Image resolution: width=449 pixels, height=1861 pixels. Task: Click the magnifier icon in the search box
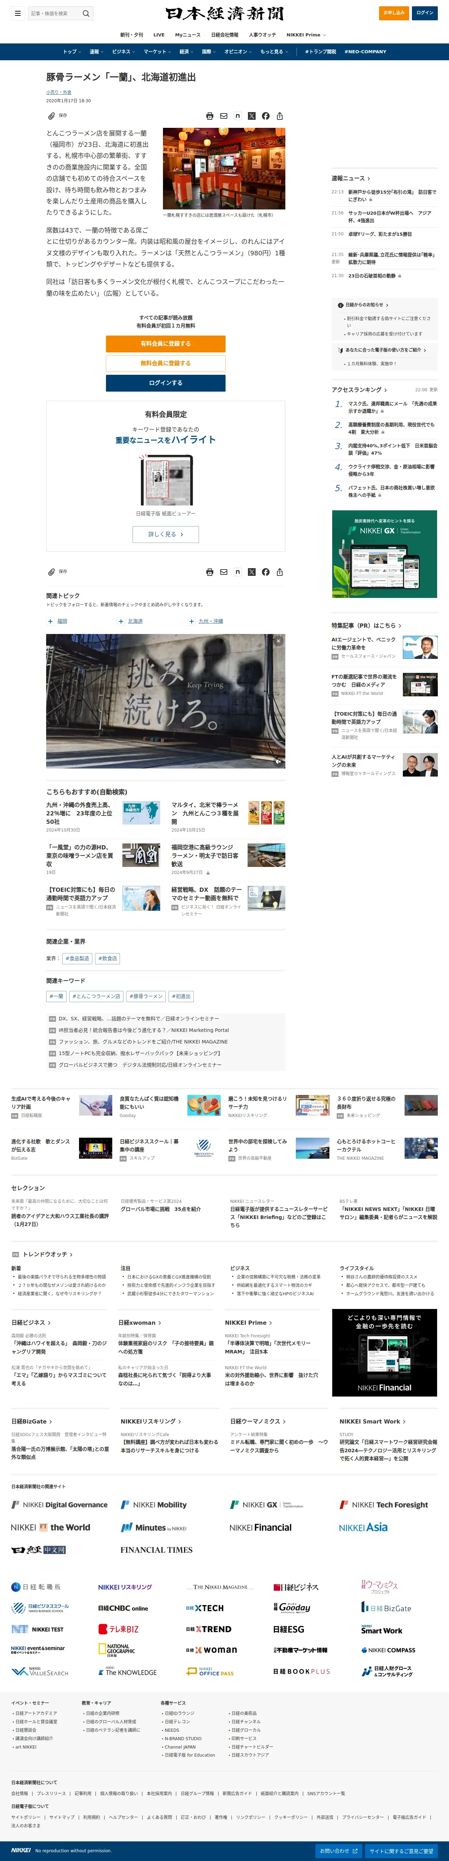(86, 13)
